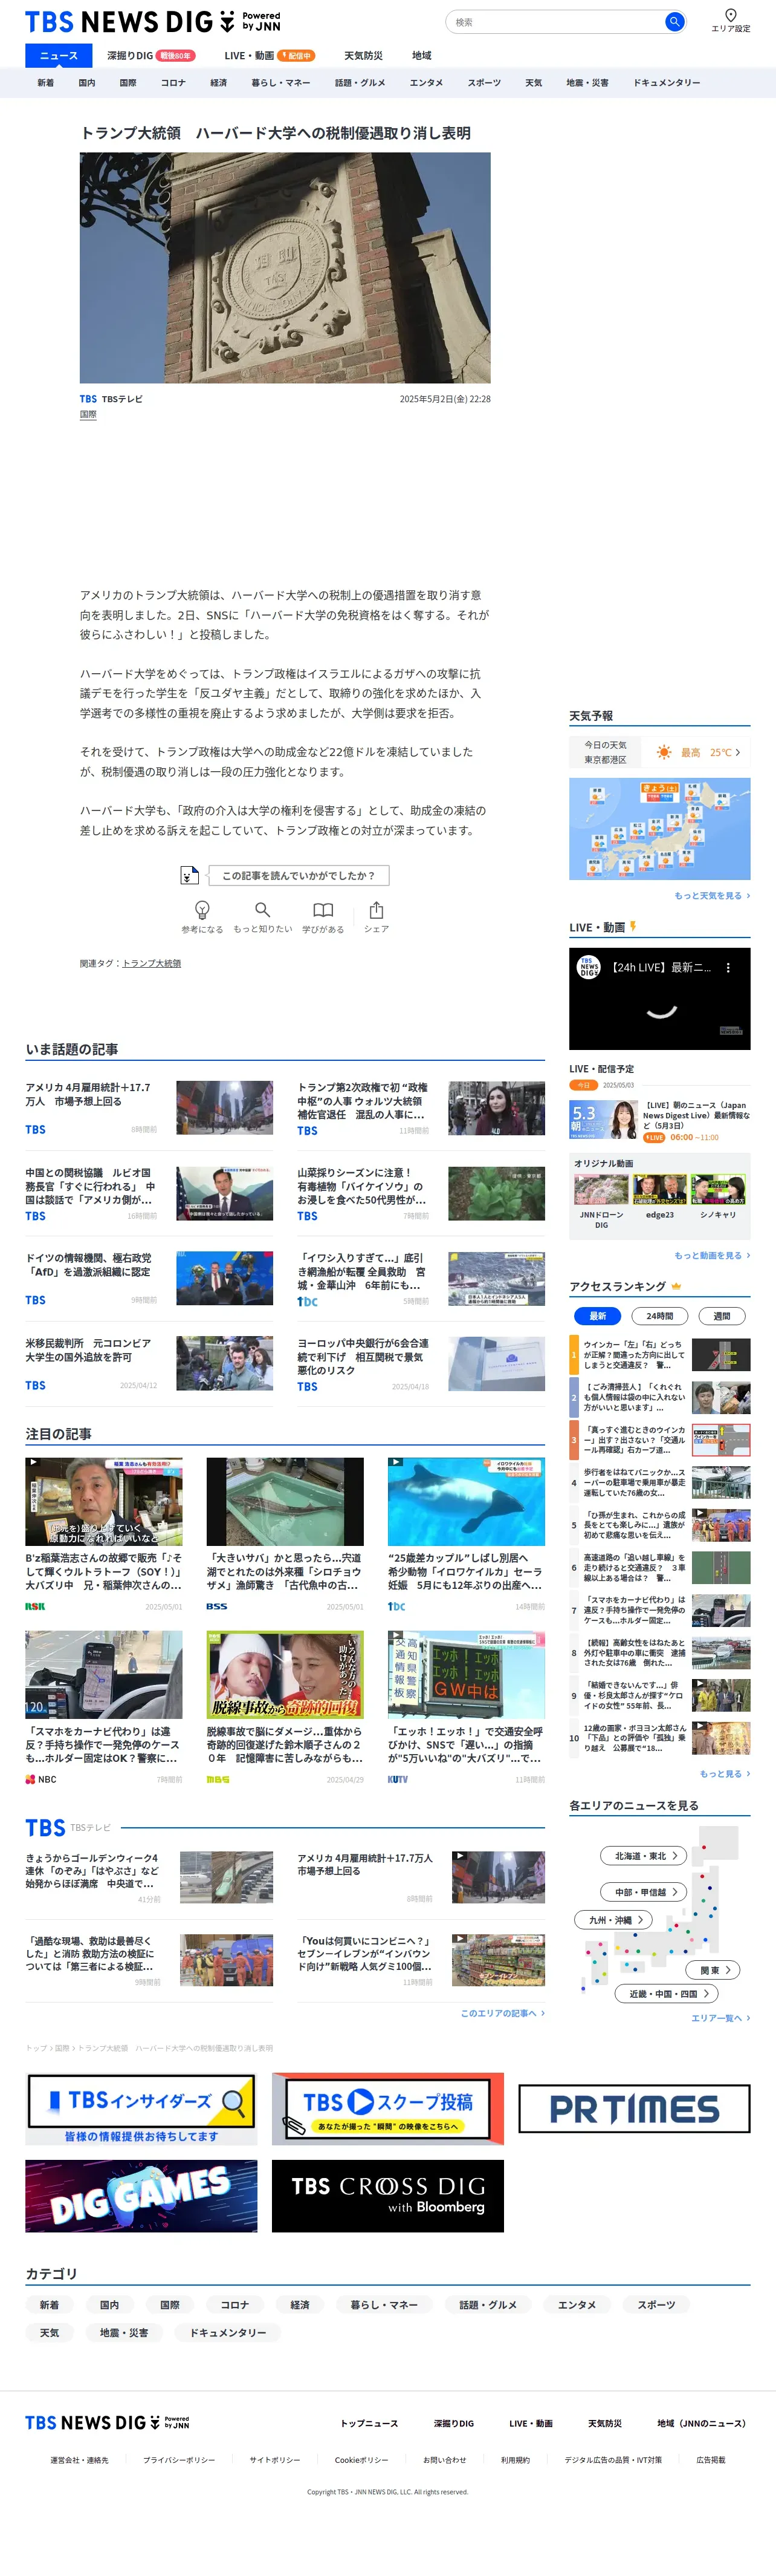Image resolution: width=776 pixels, height=2576 pixels.
Task: Click the TBS インサイダーズ banner
Action: (141, 2109)
